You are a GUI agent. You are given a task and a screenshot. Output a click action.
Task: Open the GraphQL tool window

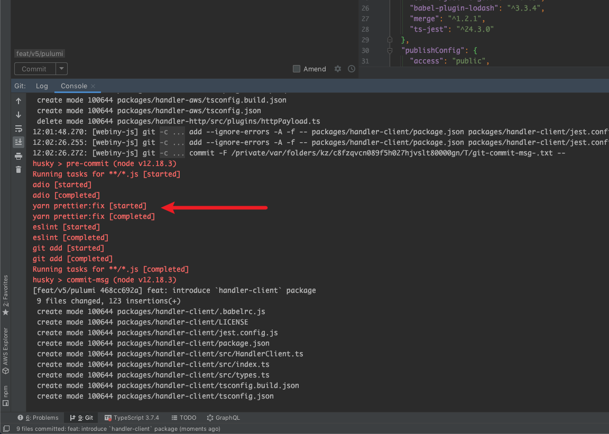coord(223,418)
